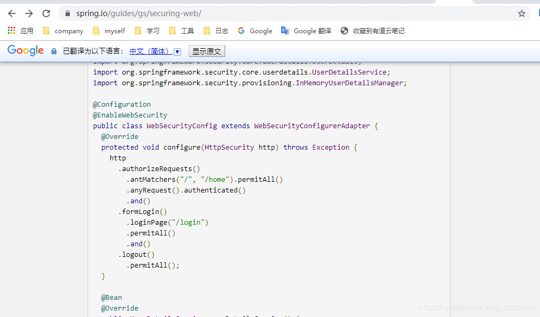Click the lock icon in translate bar
This screenshot has height=317, width=540.
pyautogui.click(x=54, y=51)
